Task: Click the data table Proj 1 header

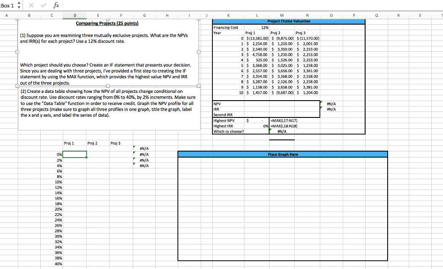Action: tap(69, 143)
